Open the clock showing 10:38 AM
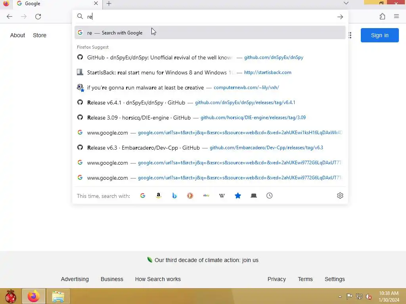The image size is (406, 304). coord(389,296)
